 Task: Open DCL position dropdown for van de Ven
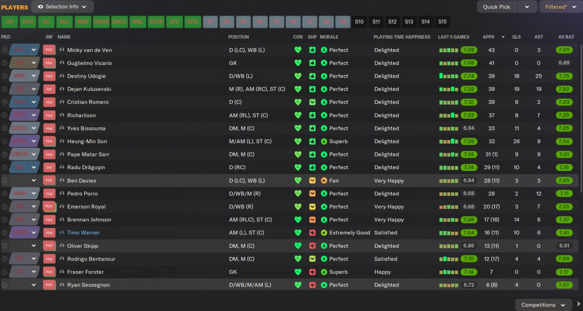[x=34, y=50]
